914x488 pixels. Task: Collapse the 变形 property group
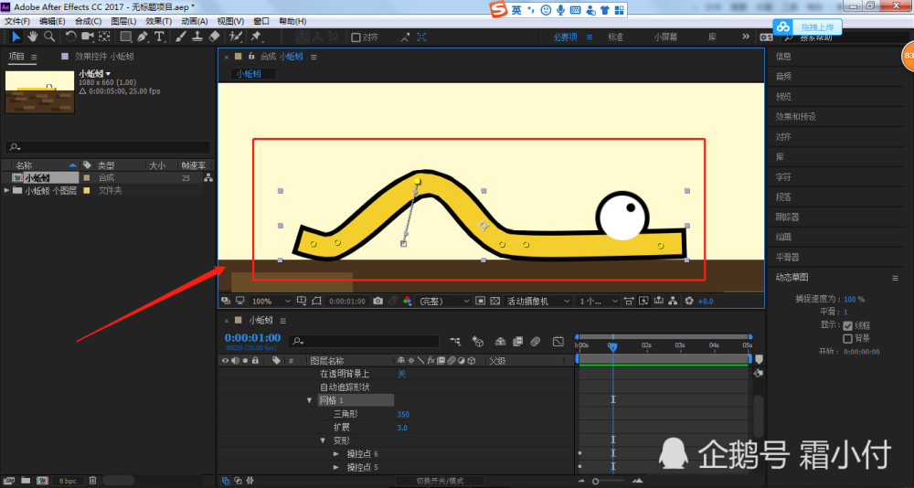click(x=323, y=440)
